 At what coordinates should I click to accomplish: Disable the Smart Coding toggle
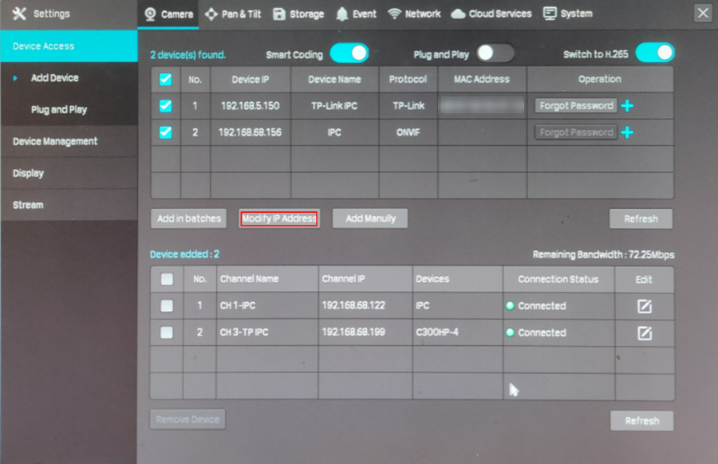(349, 53)
